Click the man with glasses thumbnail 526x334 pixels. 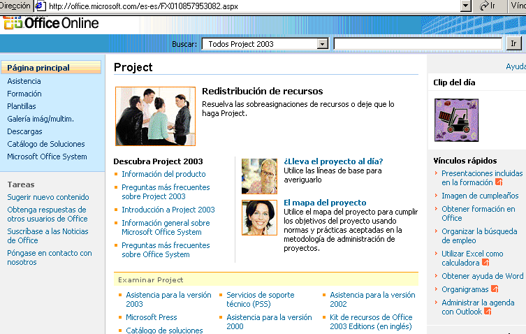click(259, 176)
